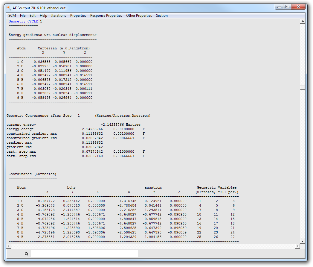The image size is (313, 267).
Task: Click the '(Hartree/Angstrom,Angstrom)' units text
Action: pos(123,116)
